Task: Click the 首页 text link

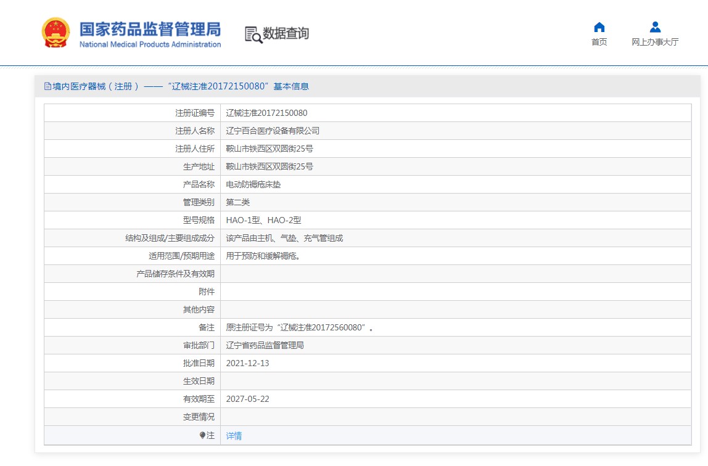Action: [x=599, y=42]
